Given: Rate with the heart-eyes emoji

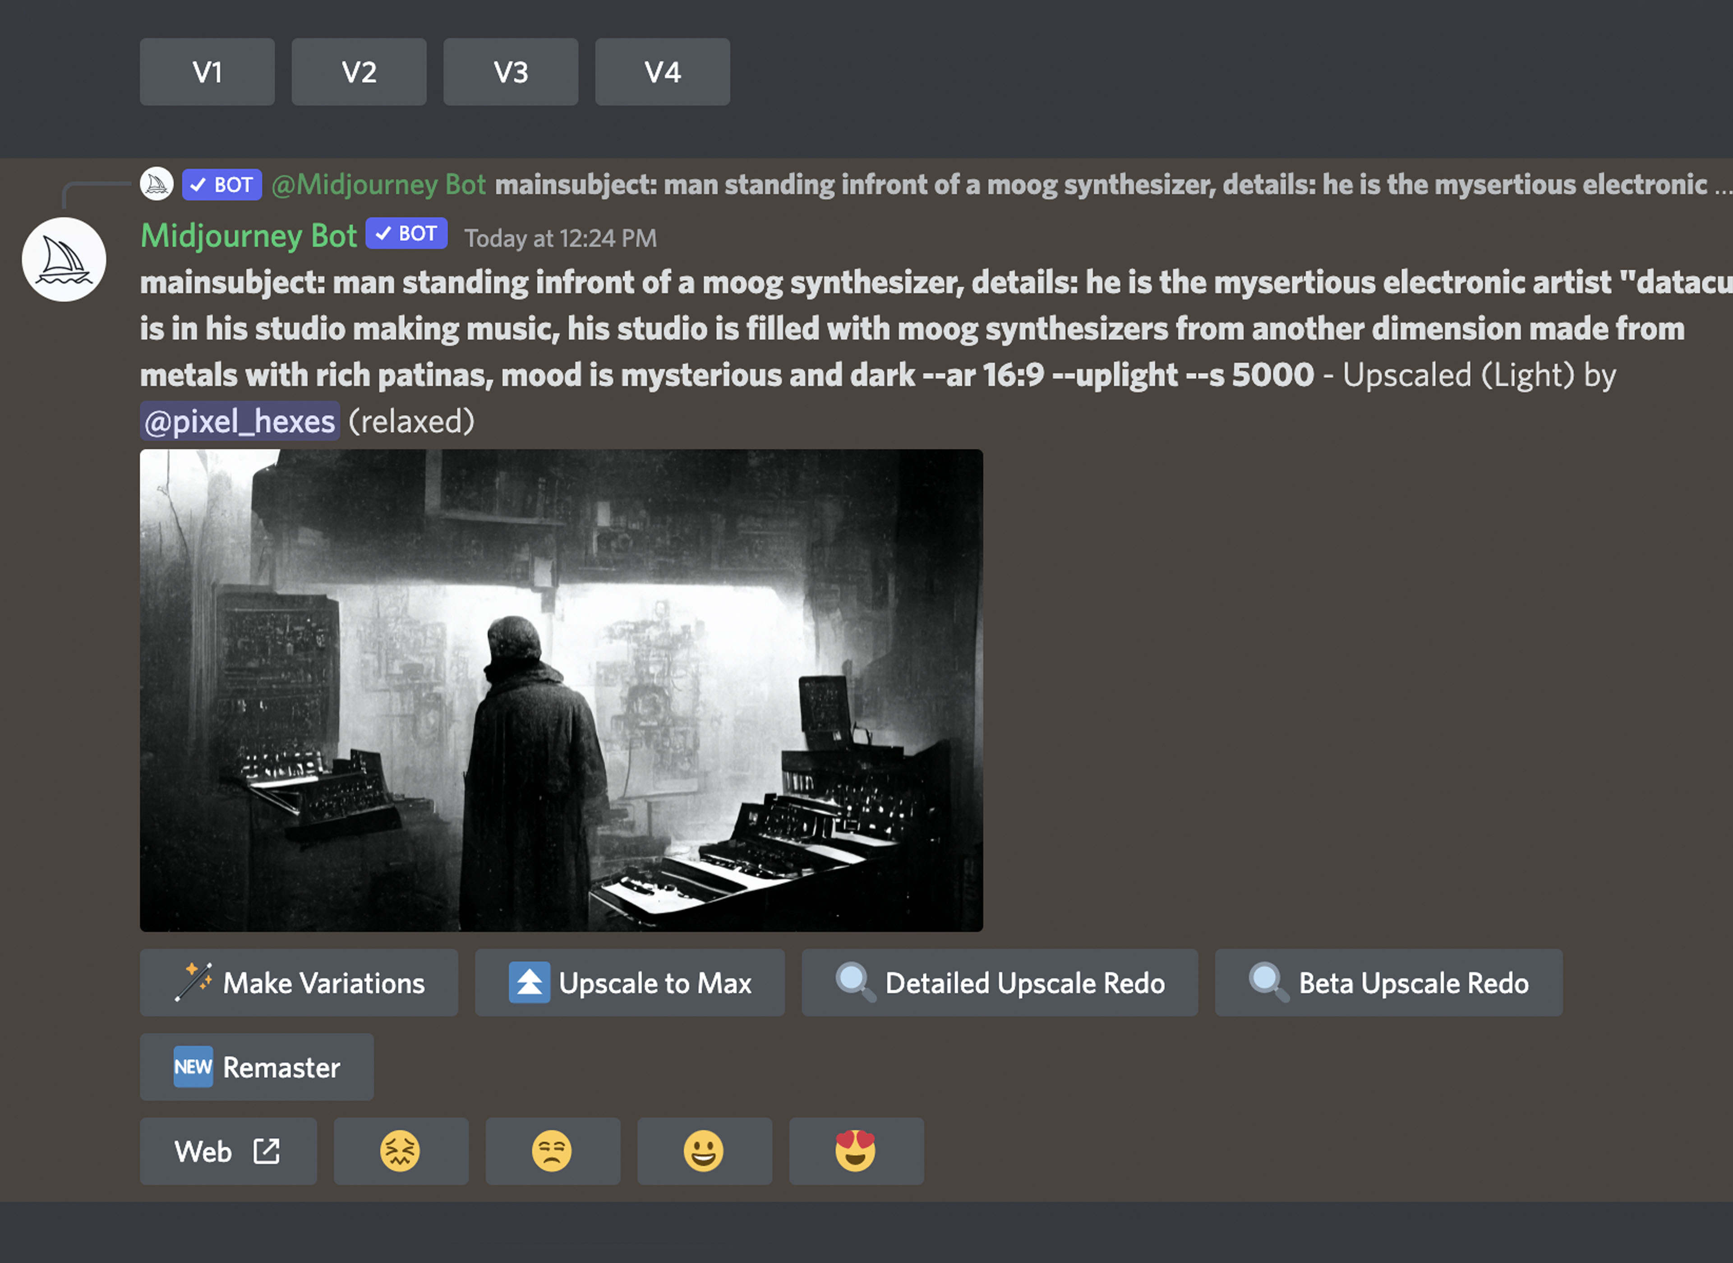Looking at the screenshot, I should pyautogui.click(x=855, y=1151).
